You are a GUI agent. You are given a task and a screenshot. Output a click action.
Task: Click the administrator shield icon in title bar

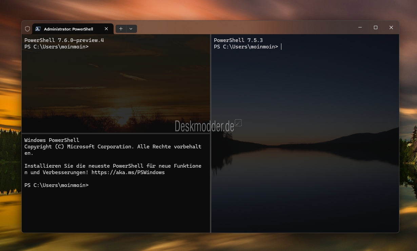[27, 29]
